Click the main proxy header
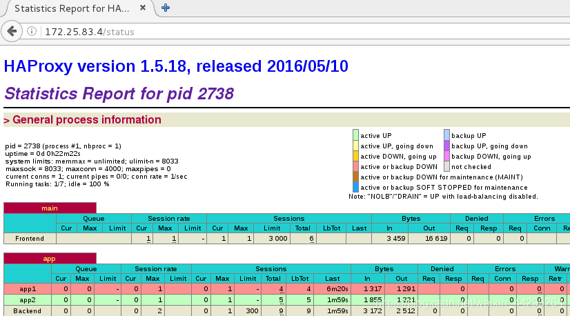The width and height of the screenshot is (570, 316). [x=50, y=208]
